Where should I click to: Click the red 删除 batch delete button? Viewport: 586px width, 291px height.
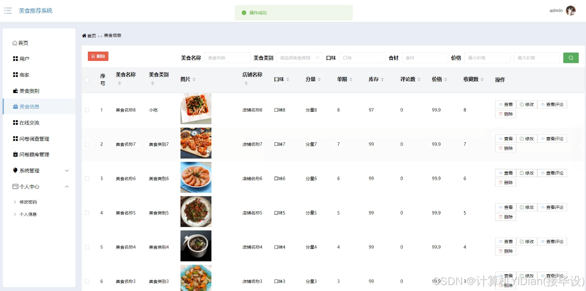tap(98, 56)
